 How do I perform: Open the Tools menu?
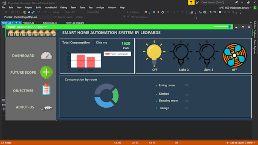(x=82, y=8)
